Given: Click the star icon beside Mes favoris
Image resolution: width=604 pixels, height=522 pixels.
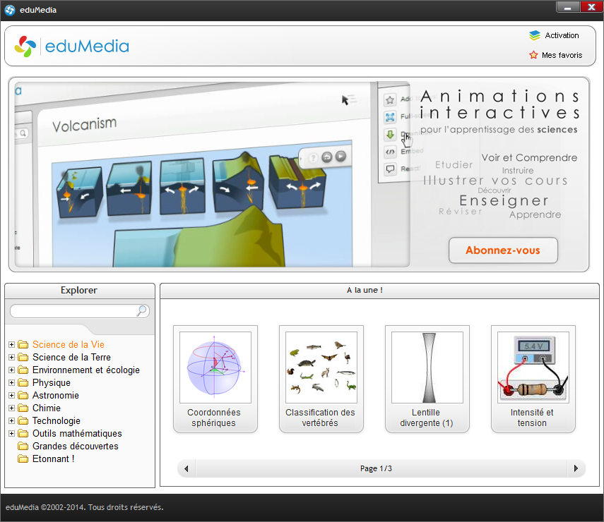Looking at the screenshot, I should tap(533, 55).
